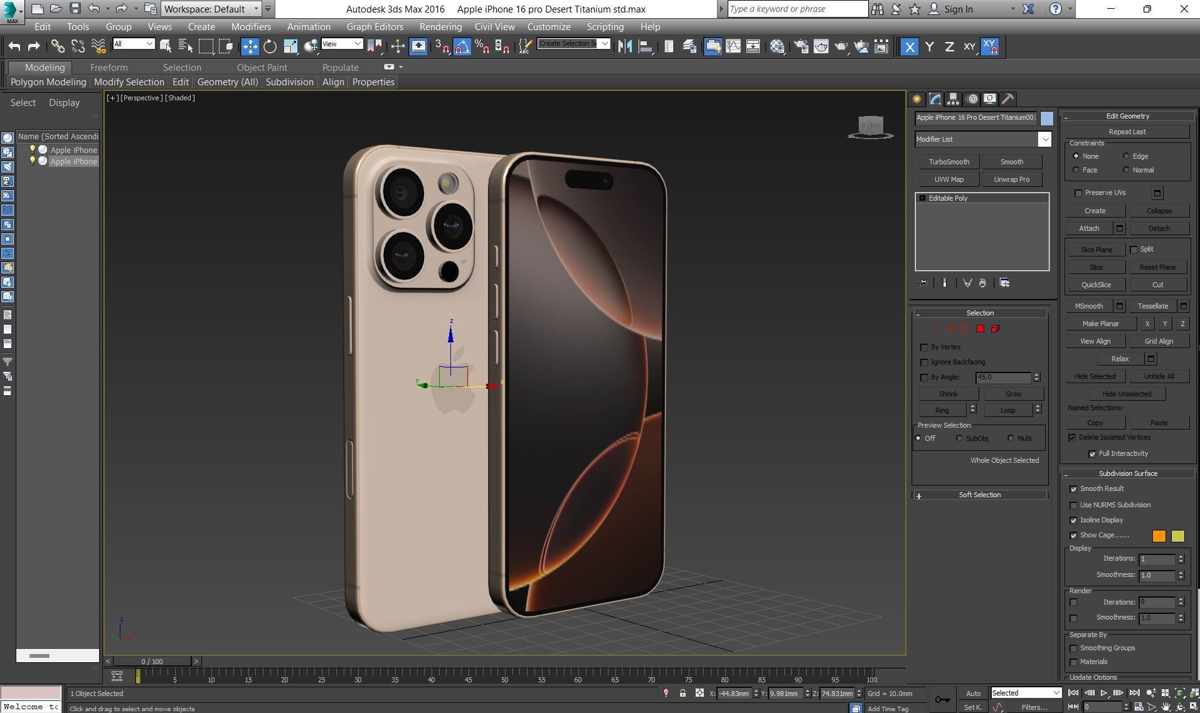
Task: Click the Undo arrow in main toolbar
Action: point(14,46)
